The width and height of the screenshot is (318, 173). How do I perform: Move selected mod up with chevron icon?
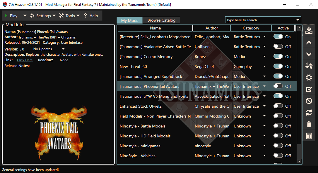(x=309, y=42)
